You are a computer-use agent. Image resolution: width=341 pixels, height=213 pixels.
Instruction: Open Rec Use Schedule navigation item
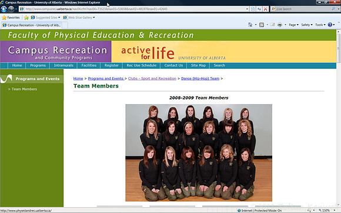click(141, 65)
